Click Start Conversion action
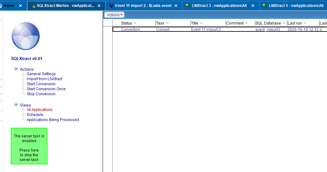The width and height of the screenshot is (327, 172). point(41,84)
